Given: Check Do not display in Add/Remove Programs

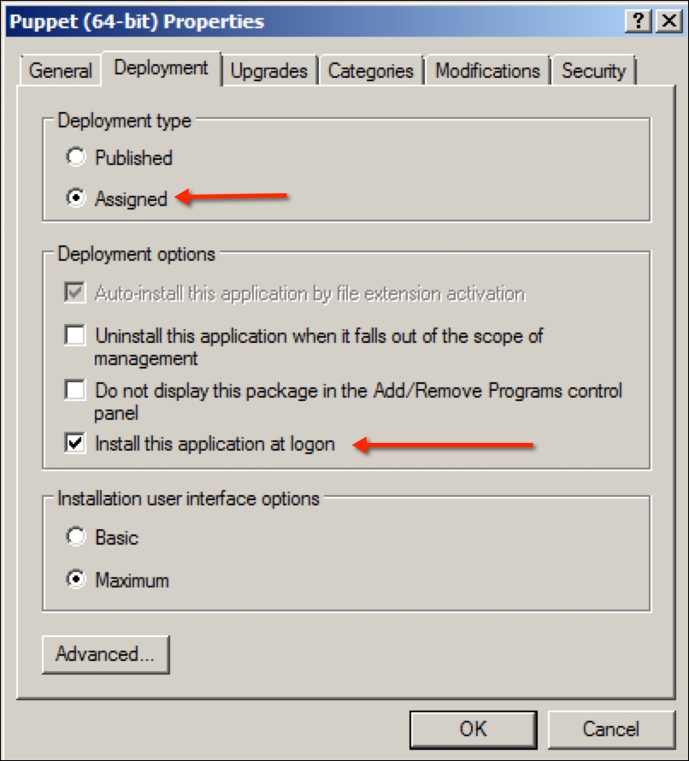Looking at the screenshot, I should tap(76, 391).
